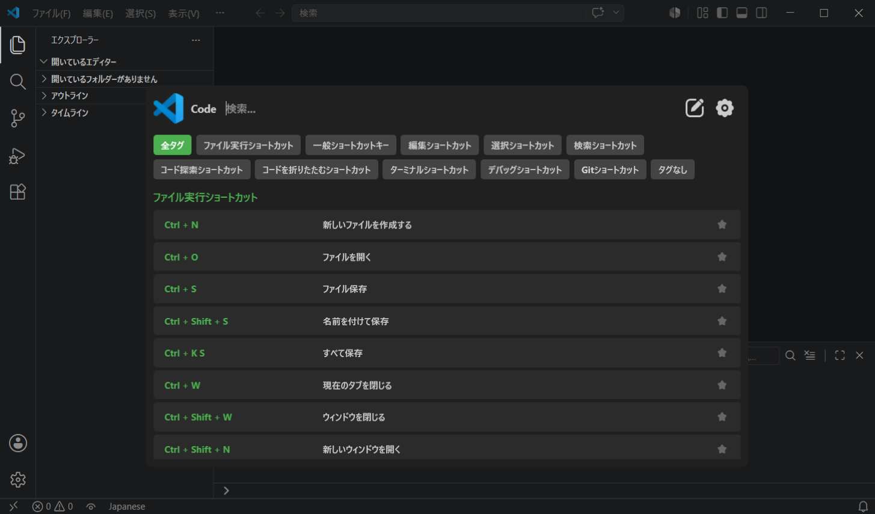Image resolution: width=875 pixels, height=514 pixels.
Task: Open the Extensions view
Action: 18,192
